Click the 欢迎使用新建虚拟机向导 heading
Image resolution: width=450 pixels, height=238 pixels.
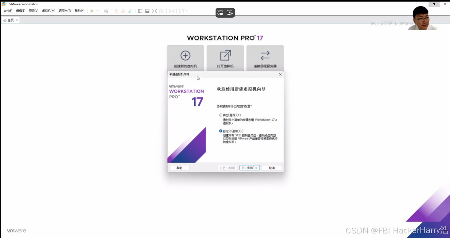coord(241,89)
